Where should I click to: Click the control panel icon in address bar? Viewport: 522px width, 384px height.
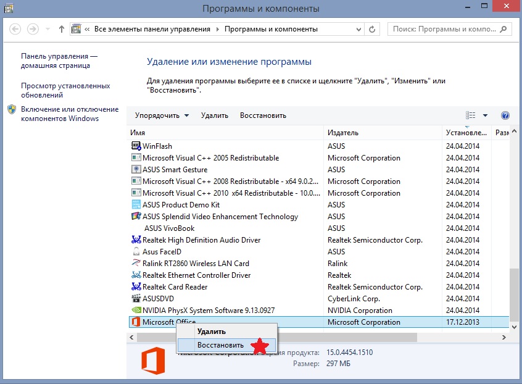[x=77, y=29]
